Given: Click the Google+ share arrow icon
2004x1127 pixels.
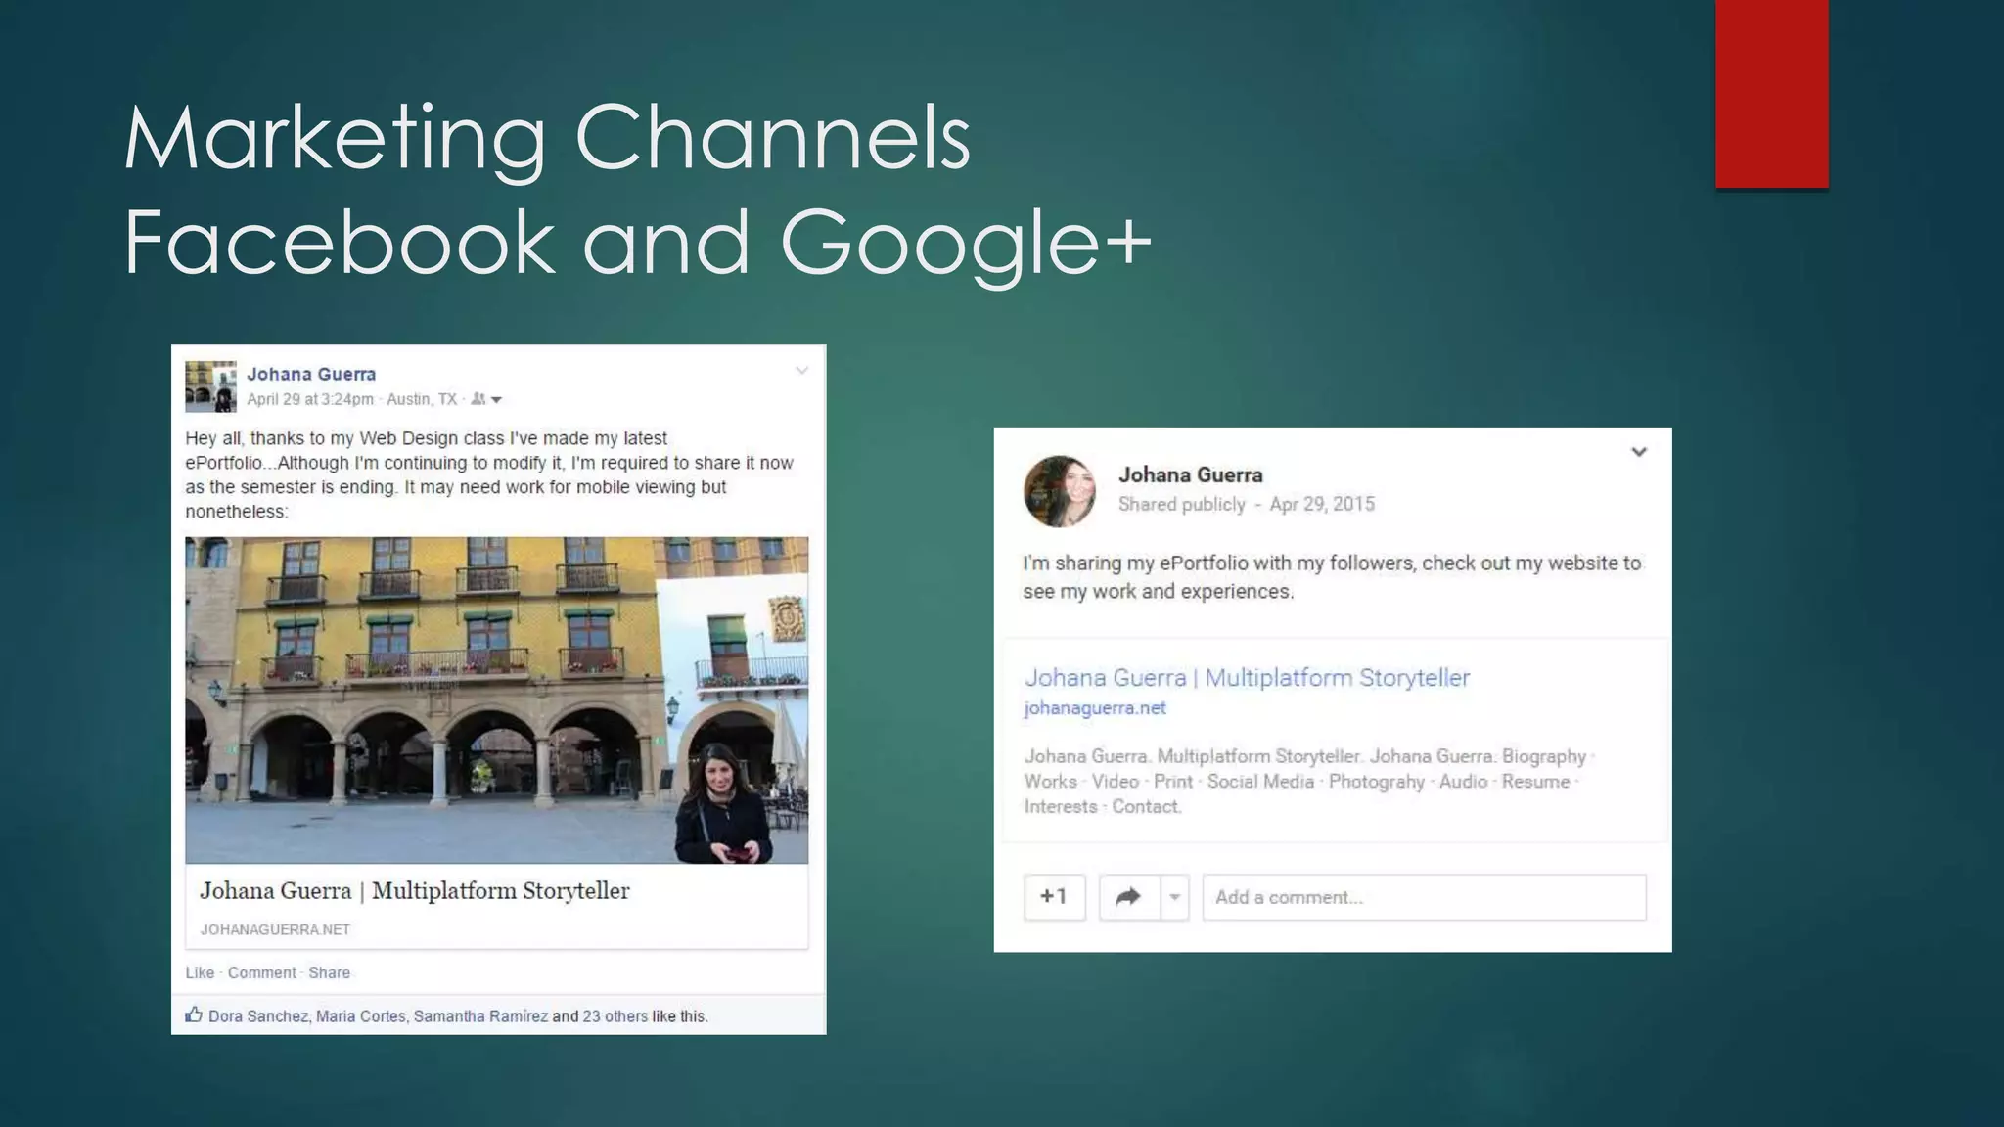Looking at the screenshot, I should pyautogui.click(x=1128, y=897).
